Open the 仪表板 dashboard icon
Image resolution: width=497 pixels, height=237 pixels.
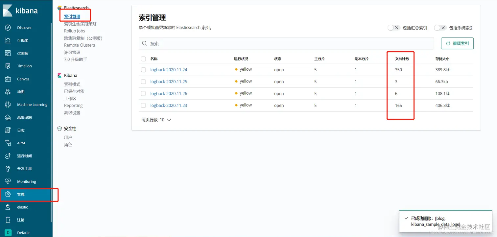(8, 53)
